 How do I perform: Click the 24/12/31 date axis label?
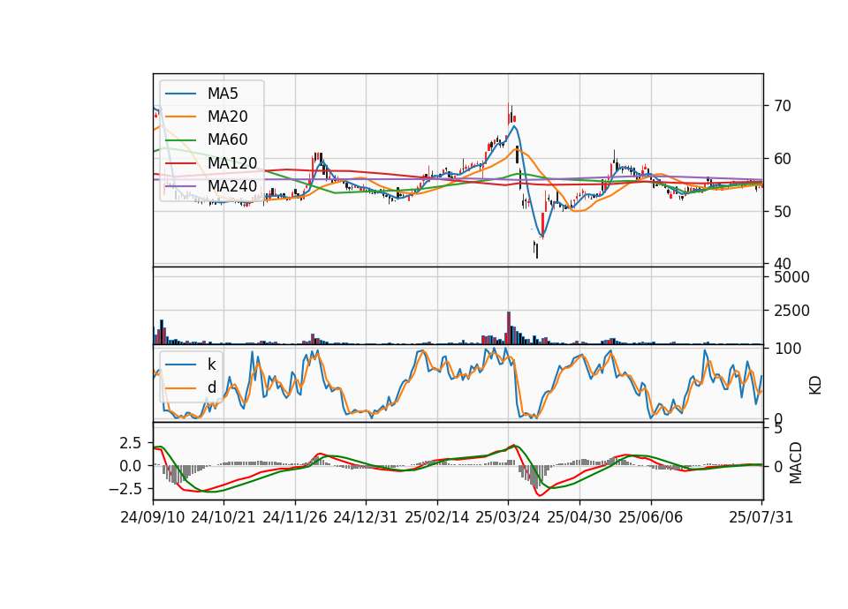click(x=365, y=517)
